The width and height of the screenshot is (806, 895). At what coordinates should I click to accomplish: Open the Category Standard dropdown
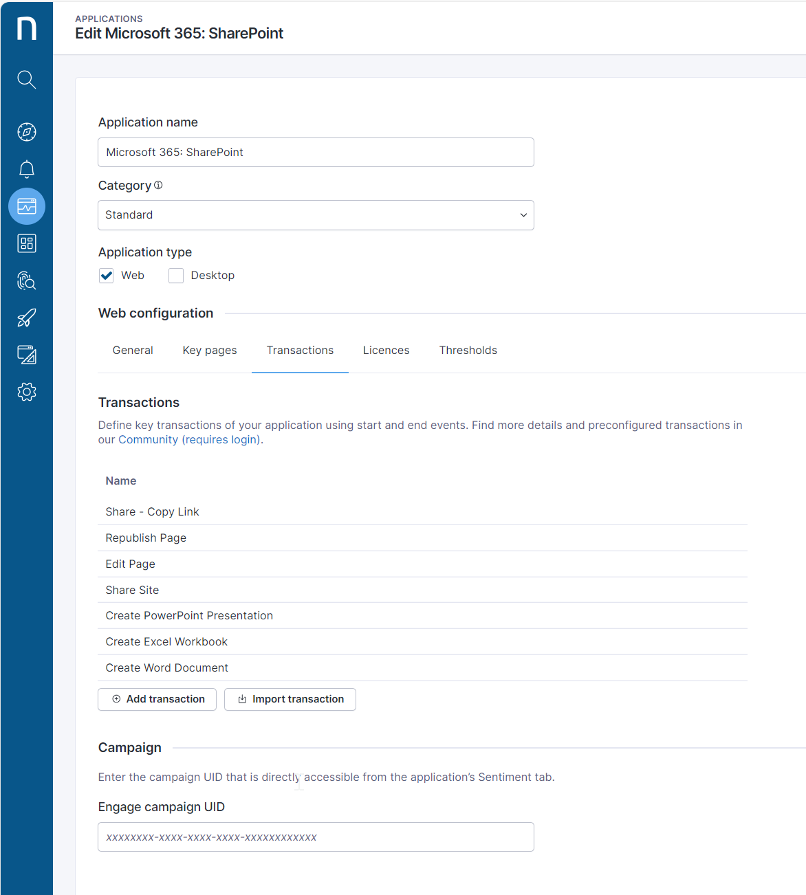[x=316, y=215]
